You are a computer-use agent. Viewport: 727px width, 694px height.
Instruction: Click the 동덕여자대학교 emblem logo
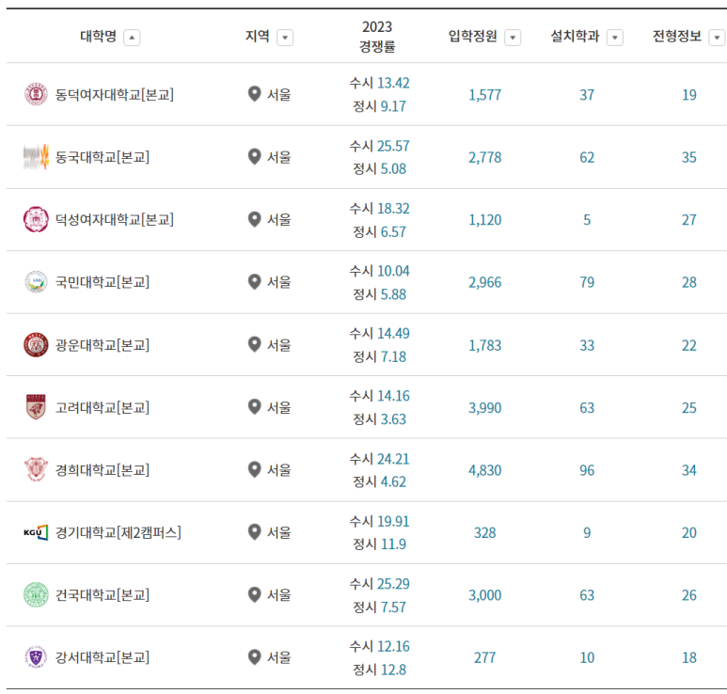click(x=36, y=95)
